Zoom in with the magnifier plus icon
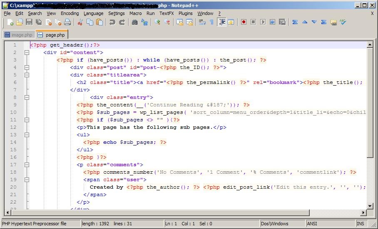378x229 pixels. click(157, 22)
